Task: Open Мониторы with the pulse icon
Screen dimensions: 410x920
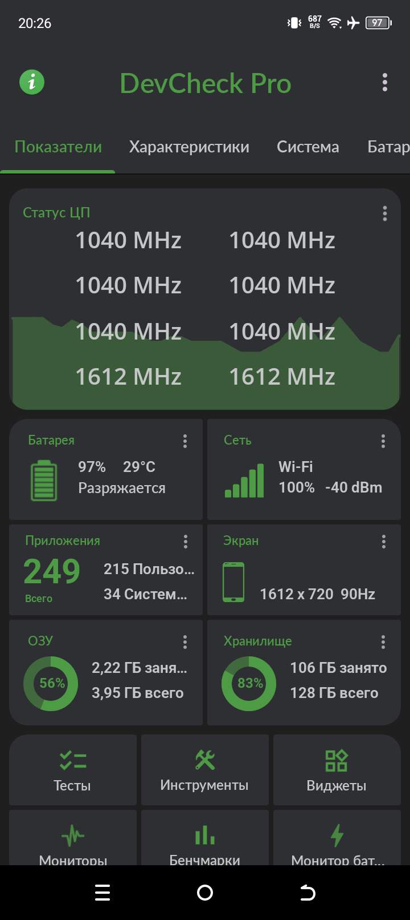Action: (x=72, y=839)
